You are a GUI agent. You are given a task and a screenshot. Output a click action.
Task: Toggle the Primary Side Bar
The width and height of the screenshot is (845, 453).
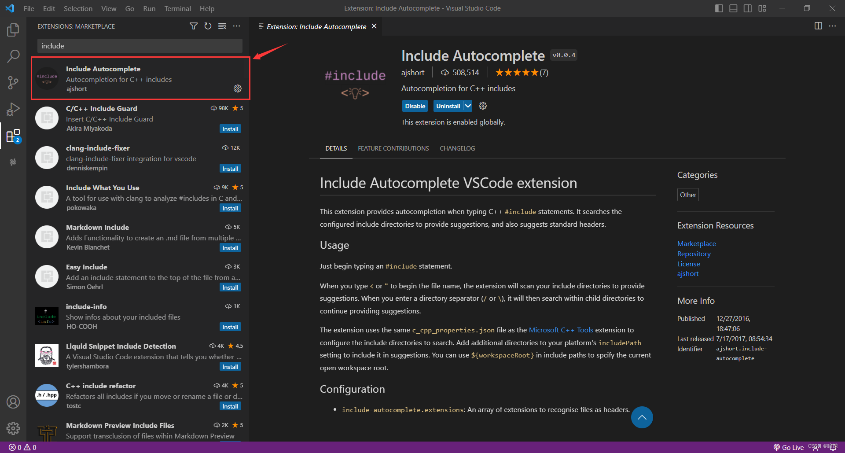pyautogui.click(x=719, y=8)
